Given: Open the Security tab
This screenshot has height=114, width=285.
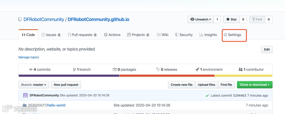Looking at the screenshot, I should [x=184, y=35].
